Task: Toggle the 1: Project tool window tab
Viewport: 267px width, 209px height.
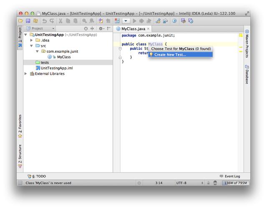Action: coord(20,37)
